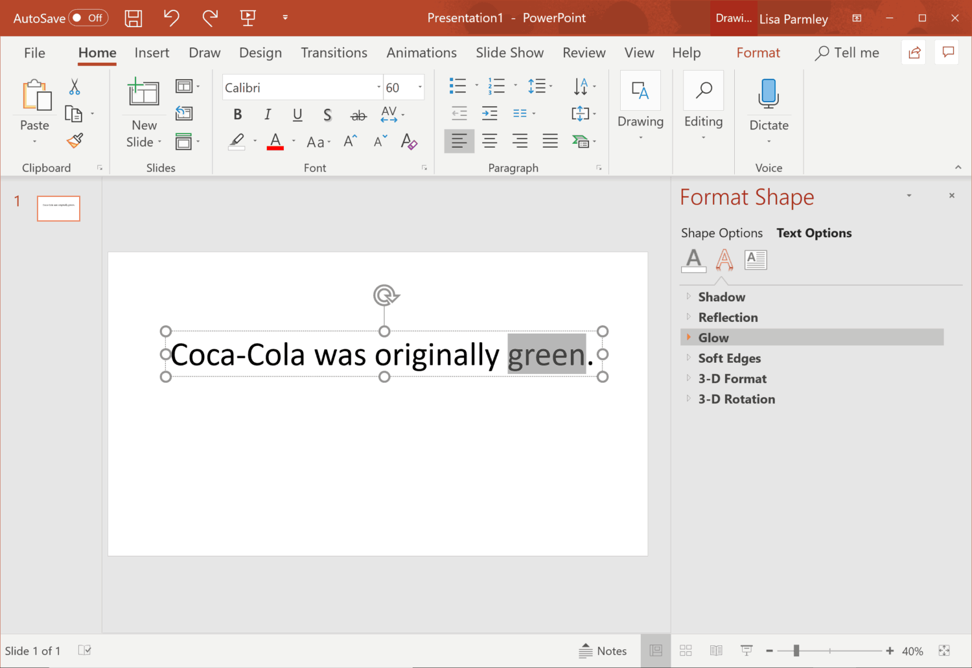Open the Numbering dropdown arrow
This screenshot has width=972, height=668.
515,86
